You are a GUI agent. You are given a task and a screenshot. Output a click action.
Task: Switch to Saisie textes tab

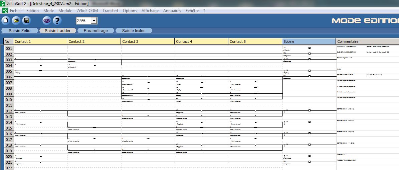click(x=134, y=30)
